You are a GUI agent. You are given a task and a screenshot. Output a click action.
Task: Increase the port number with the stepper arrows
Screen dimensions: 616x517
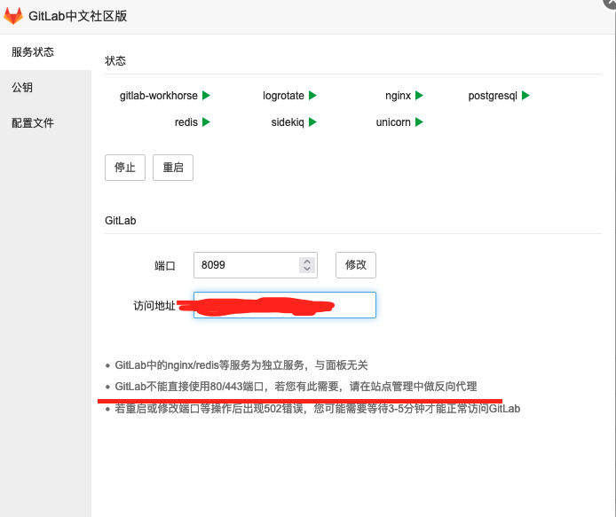pyautogui.click(x=307, y=261)
